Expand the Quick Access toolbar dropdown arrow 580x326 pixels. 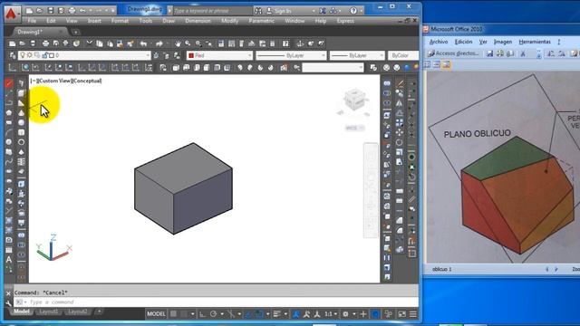[112, 11]
